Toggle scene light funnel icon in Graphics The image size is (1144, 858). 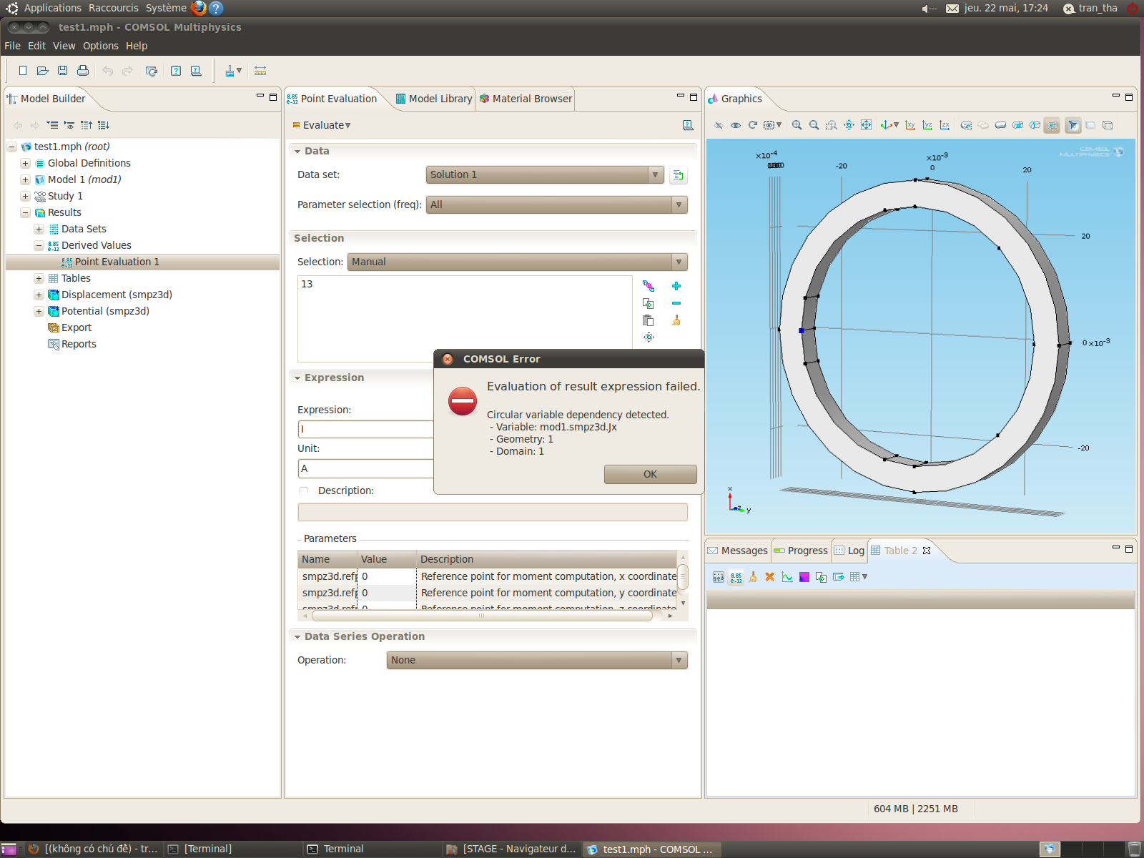click(x=1073, y=125)
